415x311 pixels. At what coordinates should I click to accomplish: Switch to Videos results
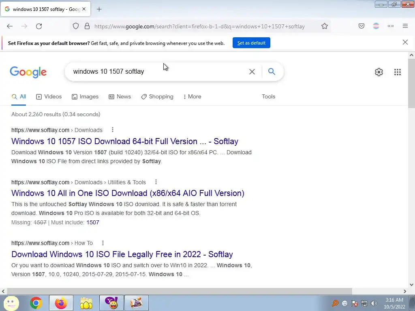click(49, 96)
